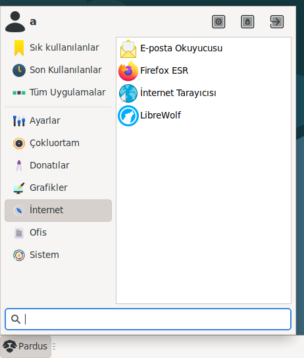This screenshot has width=304, height=358.
Task: Click the application search input field
Action: [148, 319]
